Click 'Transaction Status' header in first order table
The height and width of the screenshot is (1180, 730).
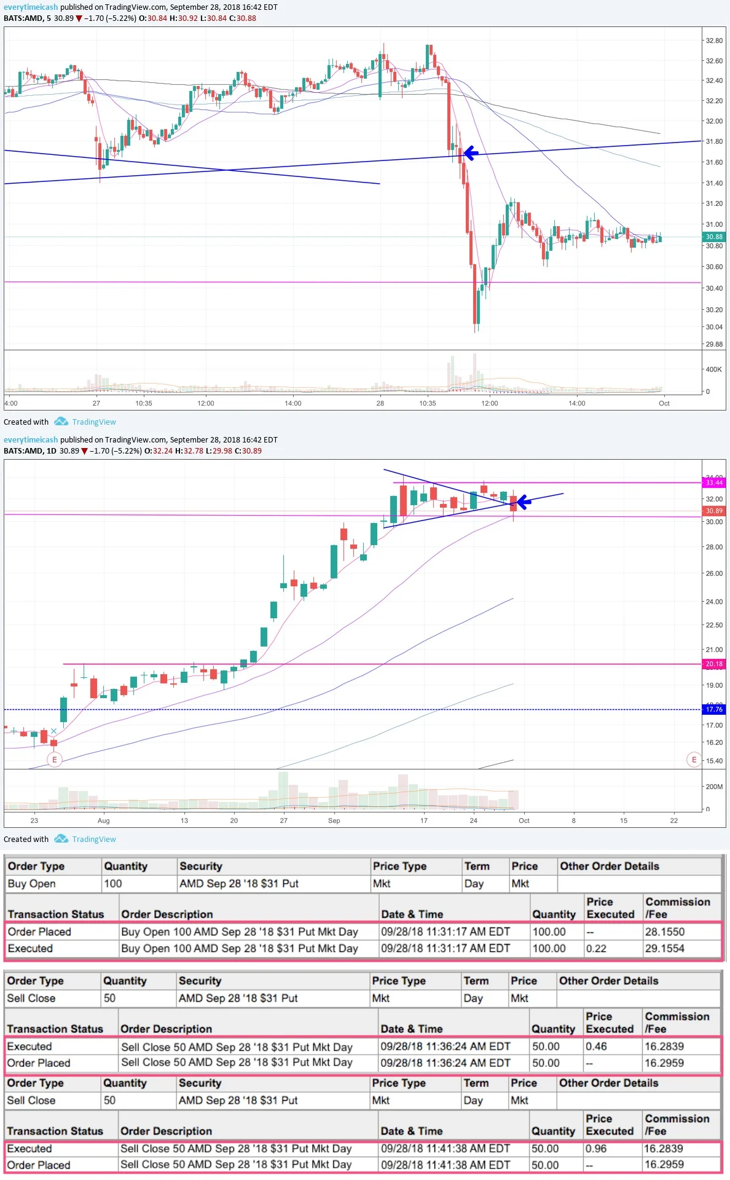coord(56,914)
